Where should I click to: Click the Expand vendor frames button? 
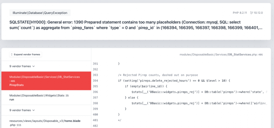(x=25, y=54)
